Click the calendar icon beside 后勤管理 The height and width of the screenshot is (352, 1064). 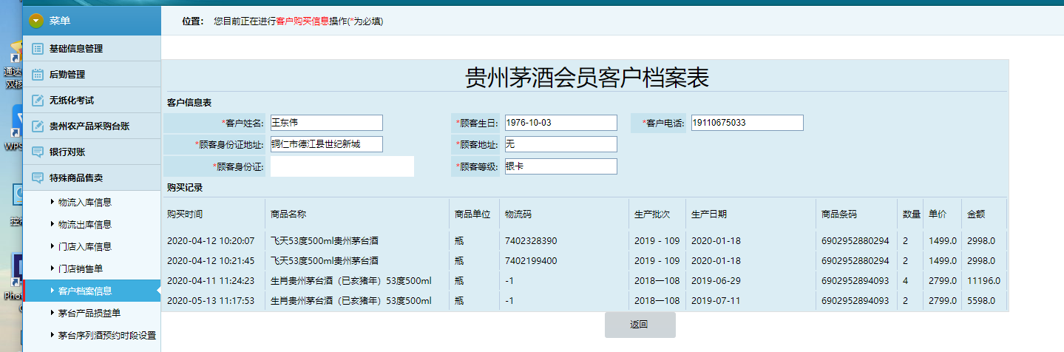[38, 75]
